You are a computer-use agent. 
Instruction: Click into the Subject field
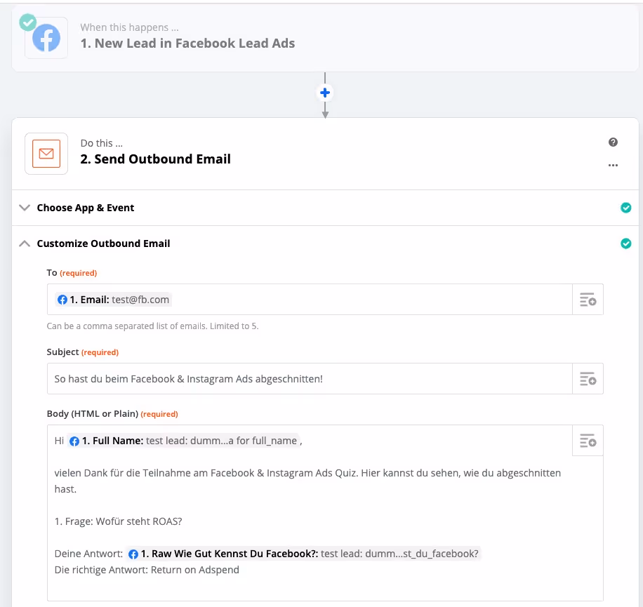coord(310,379)
